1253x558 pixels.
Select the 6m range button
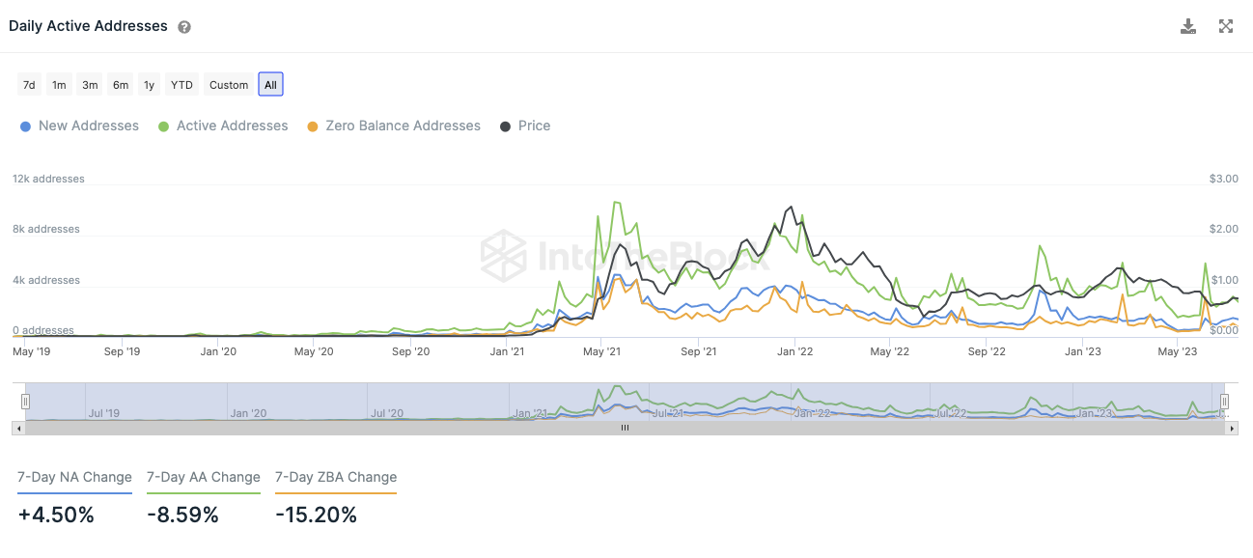(x=121, y=85)
